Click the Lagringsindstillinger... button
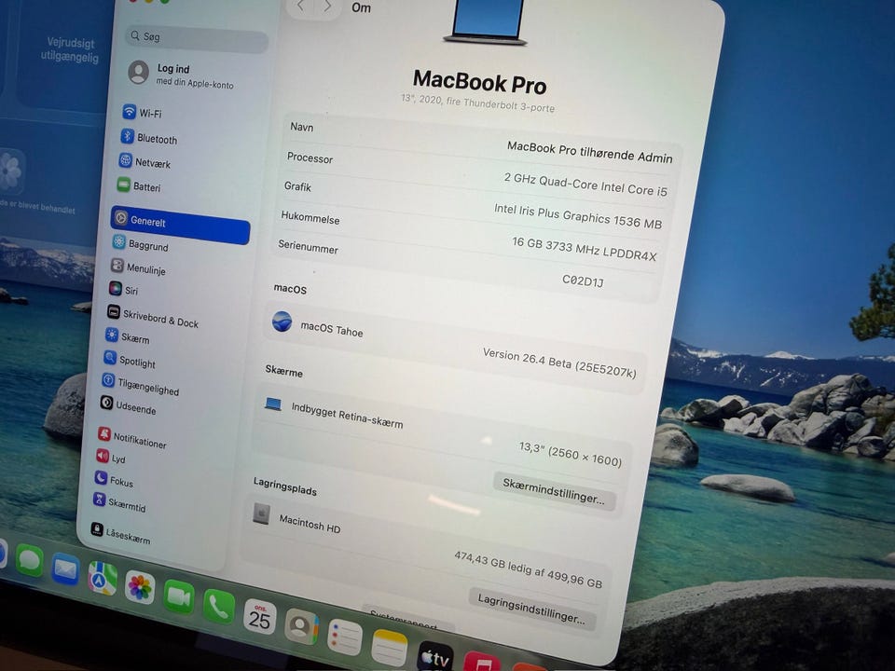Viewport: 895px width, 671px height. tap(532, 609)
